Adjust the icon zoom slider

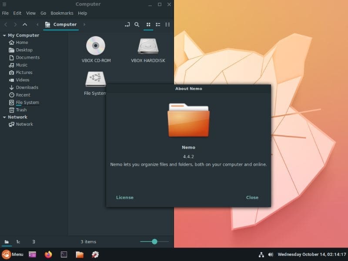point(154,241)
